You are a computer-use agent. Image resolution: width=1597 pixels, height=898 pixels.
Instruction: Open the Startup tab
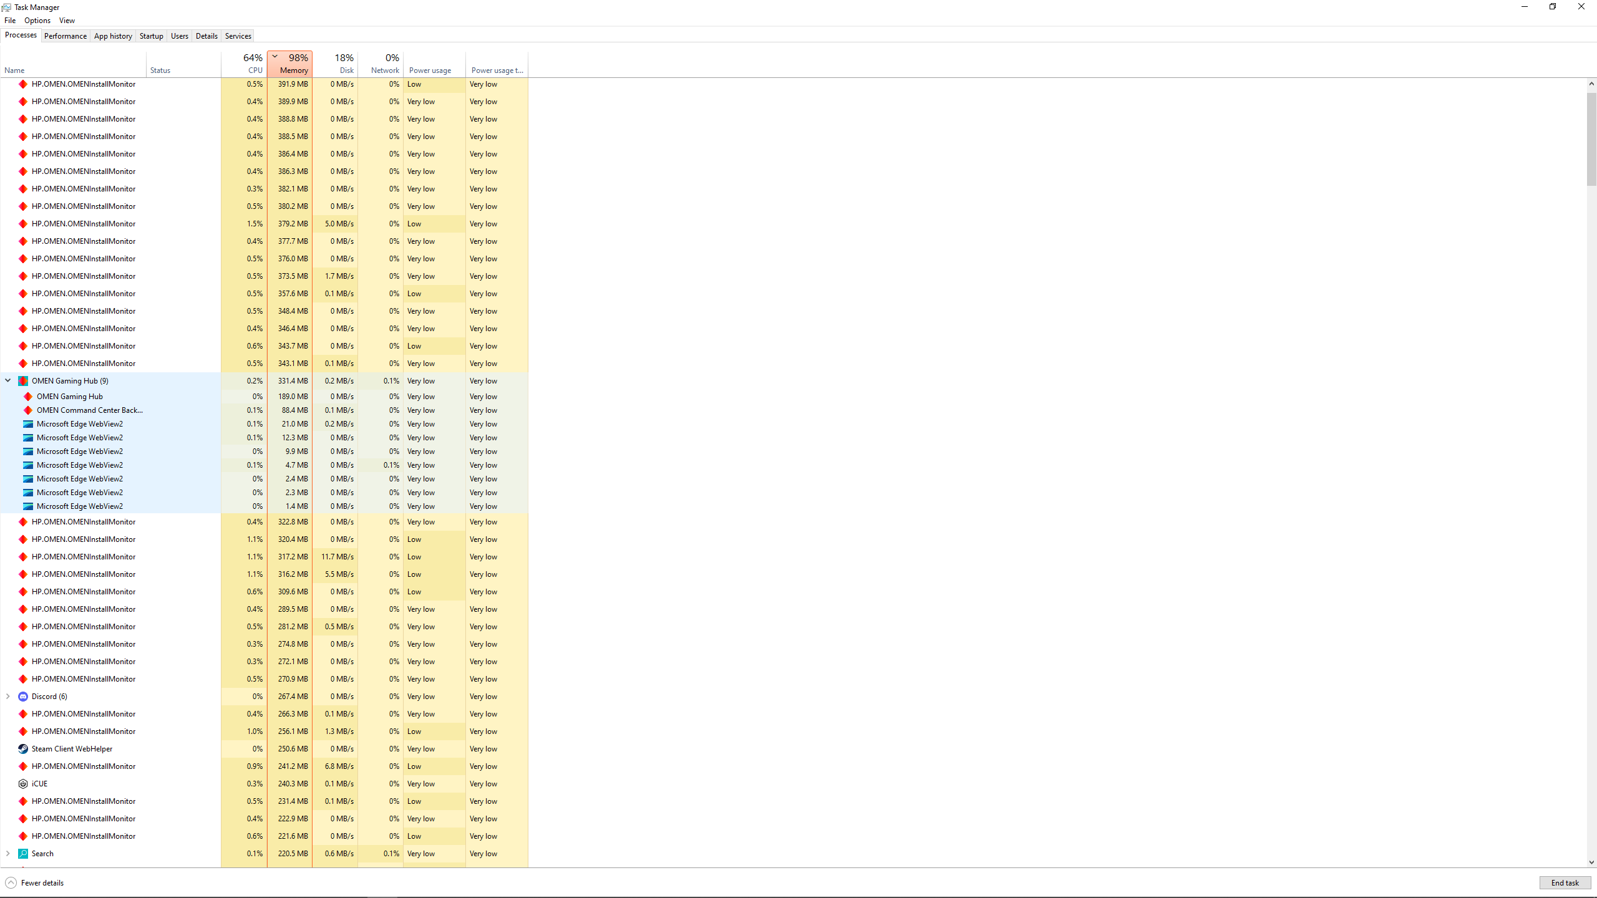click(x=151, y=36)
